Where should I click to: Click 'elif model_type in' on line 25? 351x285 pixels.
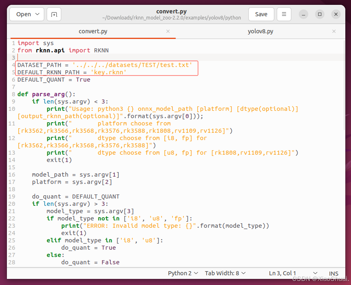click(x=80, y=240)
